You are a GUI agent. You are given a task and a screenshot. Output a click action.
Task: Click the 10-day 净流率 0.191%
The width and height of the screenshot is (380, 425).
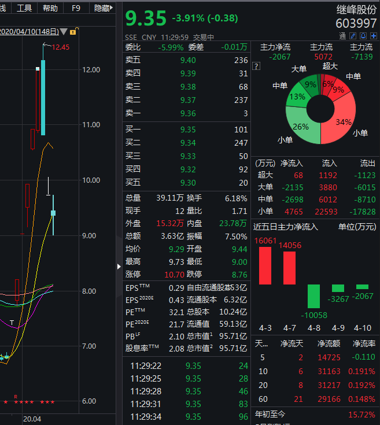(x=361, y=371)
